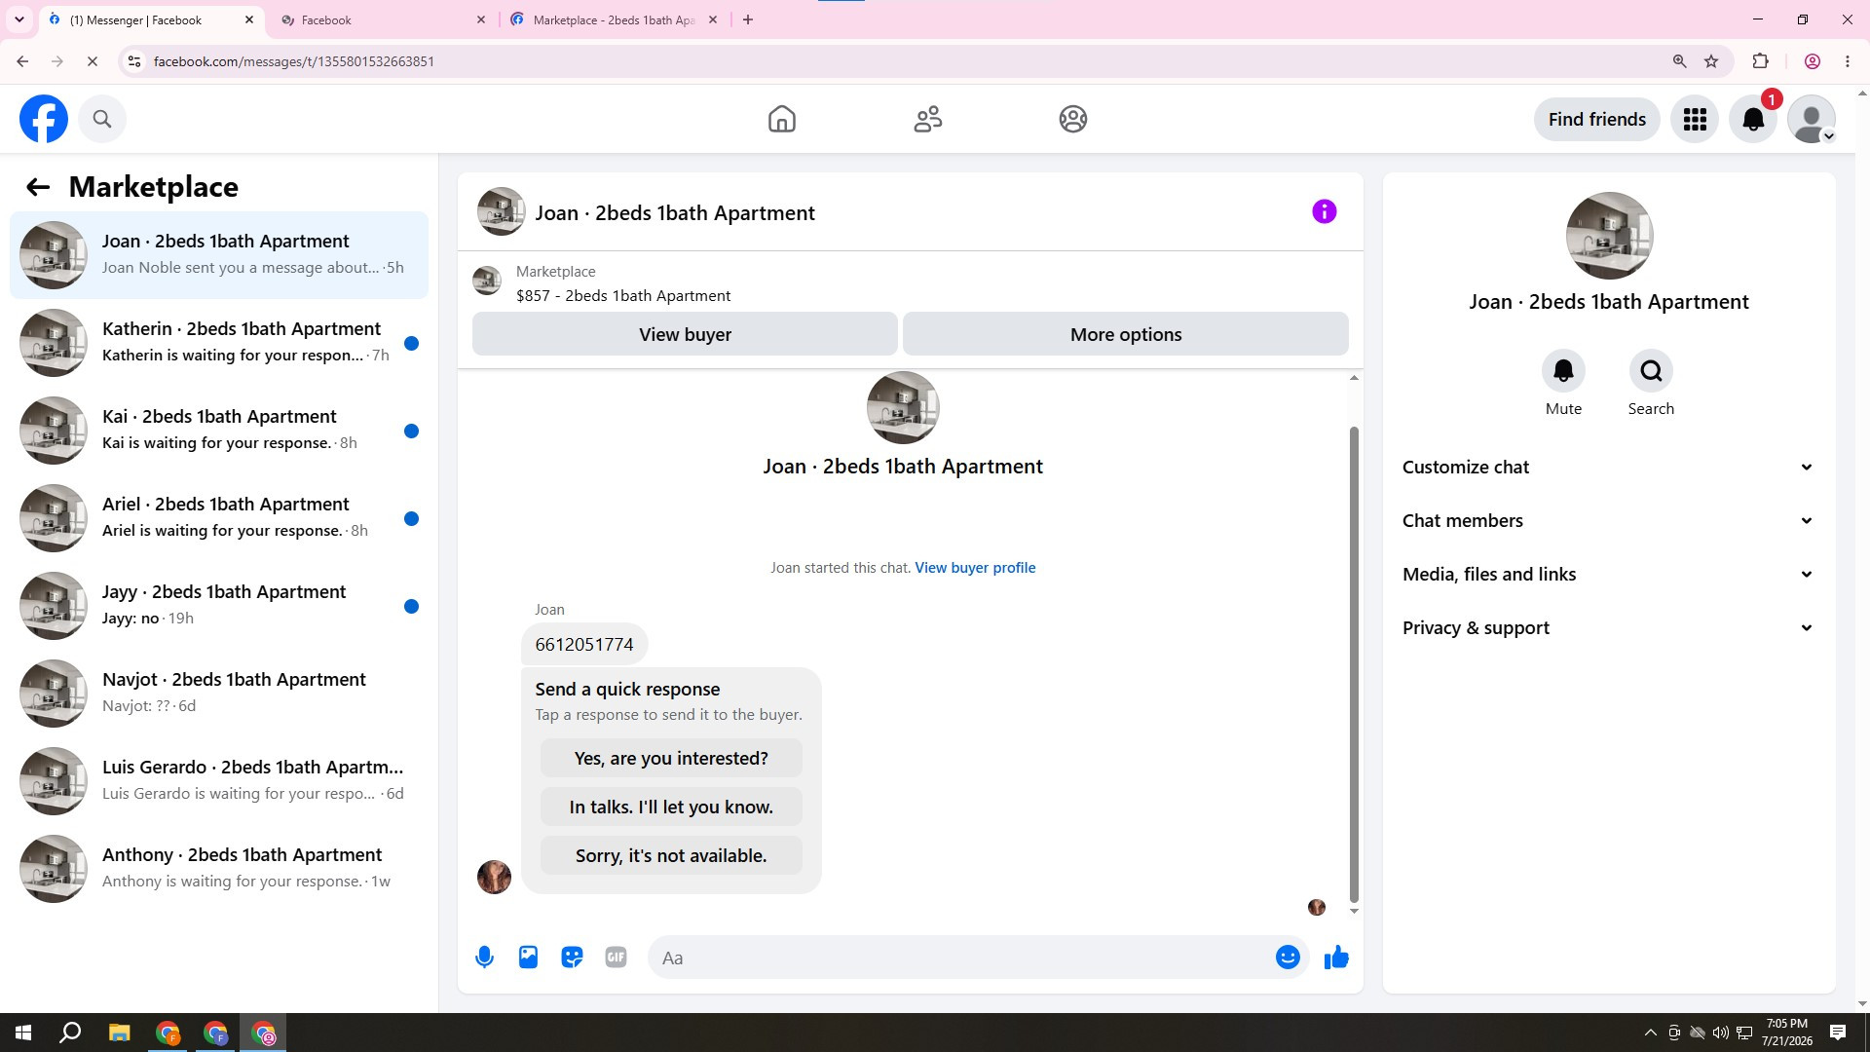This screenshot has width=1870, height=1052.
Task: Click the Aa message input field
Action: click(x=959, y=958)
